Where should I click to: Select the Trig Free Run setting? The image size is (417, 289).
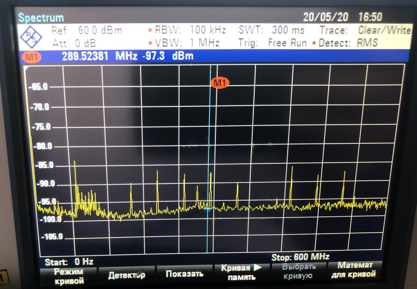coord(273,43)
